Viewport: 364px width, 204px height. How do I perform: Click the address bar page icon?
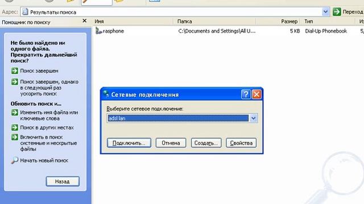tap(25, 12)
